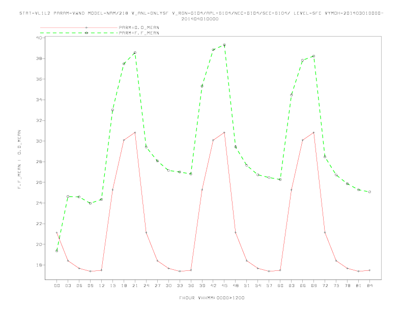Select the green dashed legend line sample
The image size is (403, 311).
[79, 33]
